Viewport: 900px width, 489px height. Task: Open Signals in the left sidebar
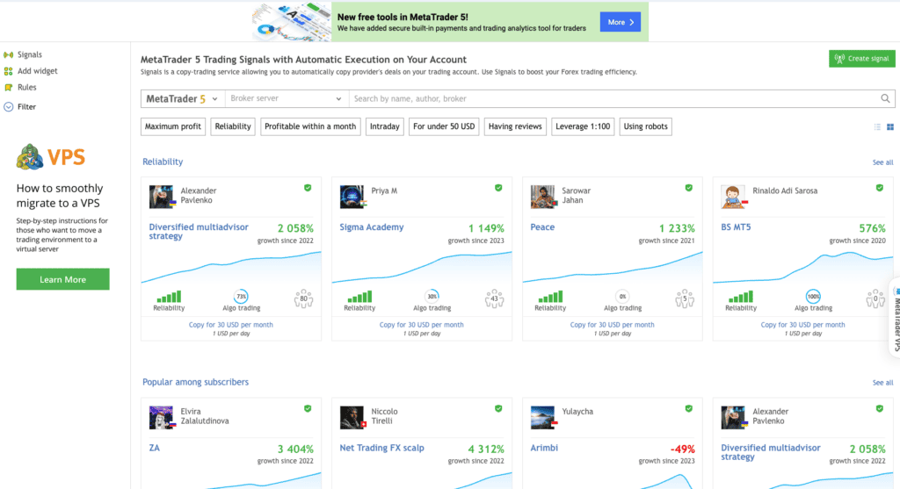pyautogui.click(x=29, y=54)
